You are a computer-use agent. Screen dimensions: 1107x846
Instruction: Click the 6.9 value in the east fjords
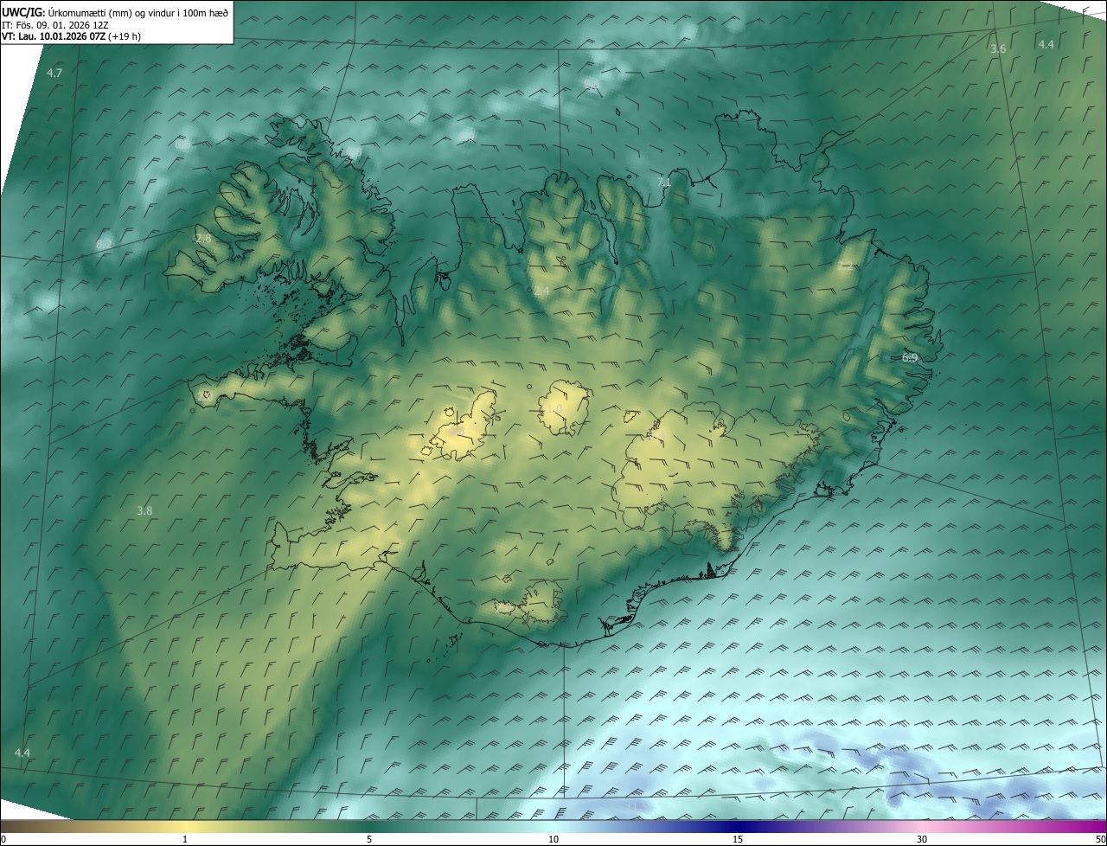point(910,357)
